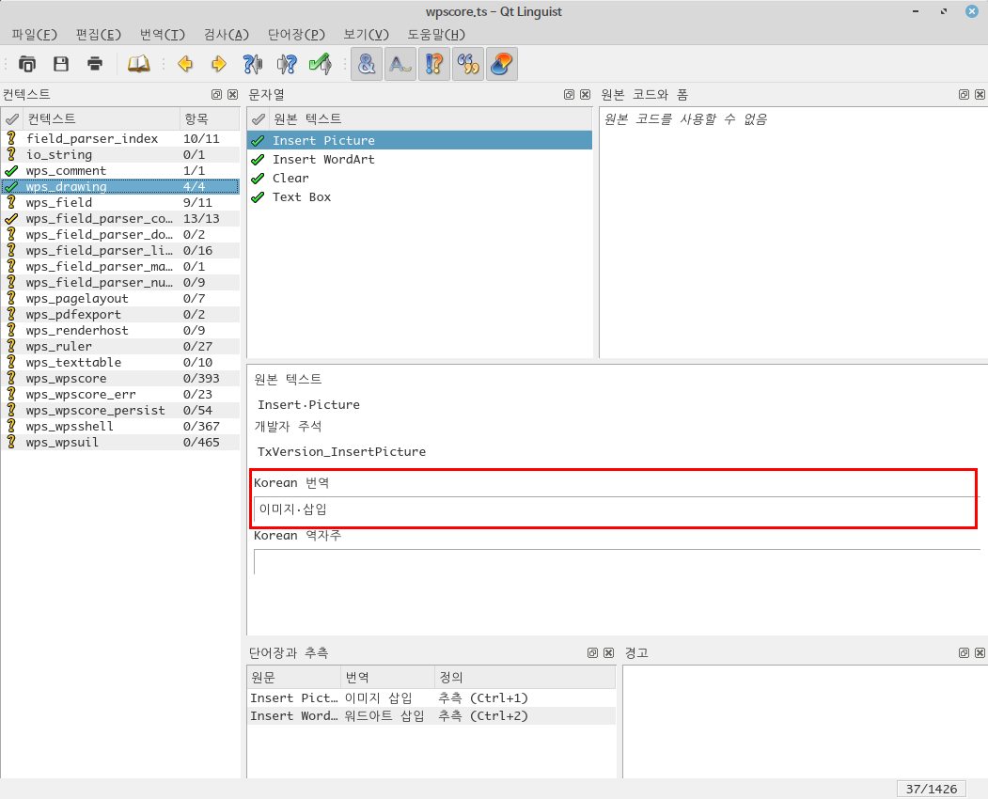Choose the 워드아트 삽입 guess row
Viewport: 988px width, 799px height.
pos(431,716)
